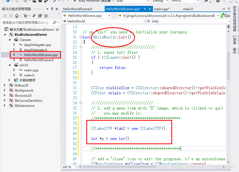Click the up arrow stepper beside file dropdown

pos(114,14)
